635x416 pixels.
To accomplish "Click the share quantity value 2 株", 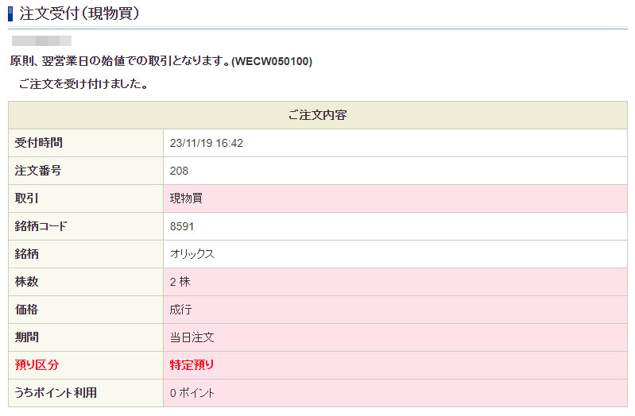I will pos(180,282).
